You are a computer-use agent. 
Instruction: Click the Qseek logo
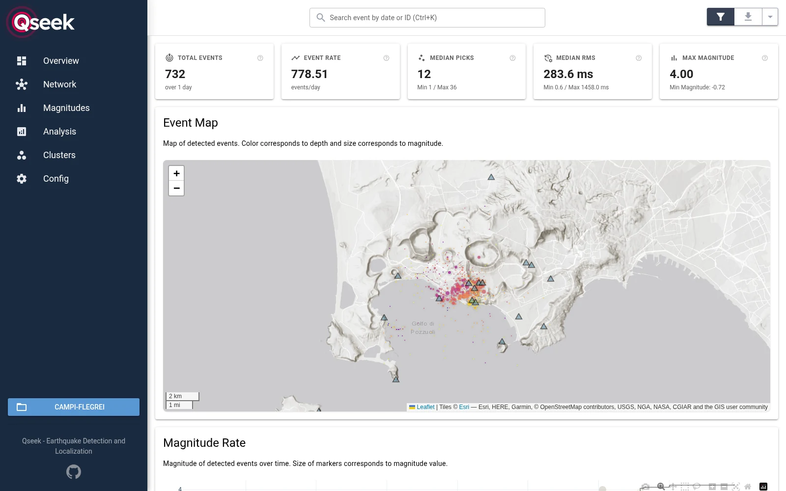tap(41, 22)
